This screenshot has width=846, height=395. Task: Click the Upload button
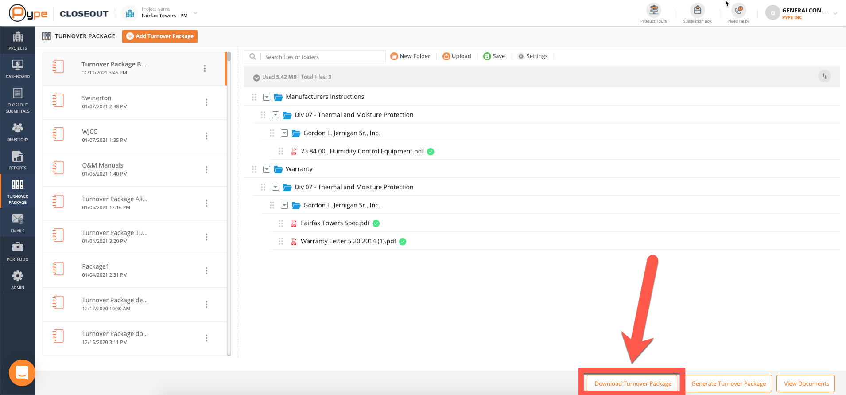[457, 56]
